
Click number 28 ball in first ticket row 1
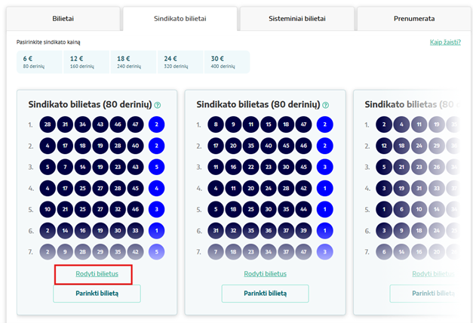point(48,124)
